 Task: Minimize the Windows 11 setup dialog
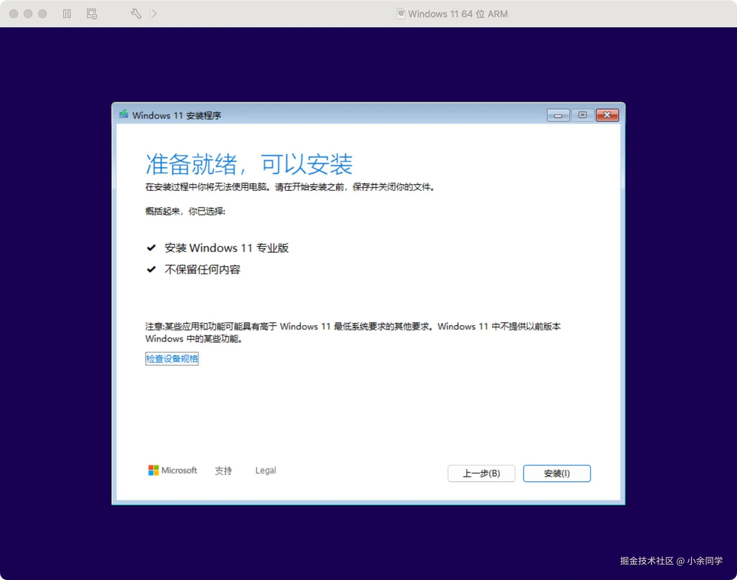(x=558, y=115)
